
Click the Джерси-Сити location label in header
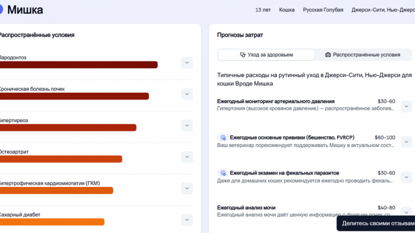(383, 10)
